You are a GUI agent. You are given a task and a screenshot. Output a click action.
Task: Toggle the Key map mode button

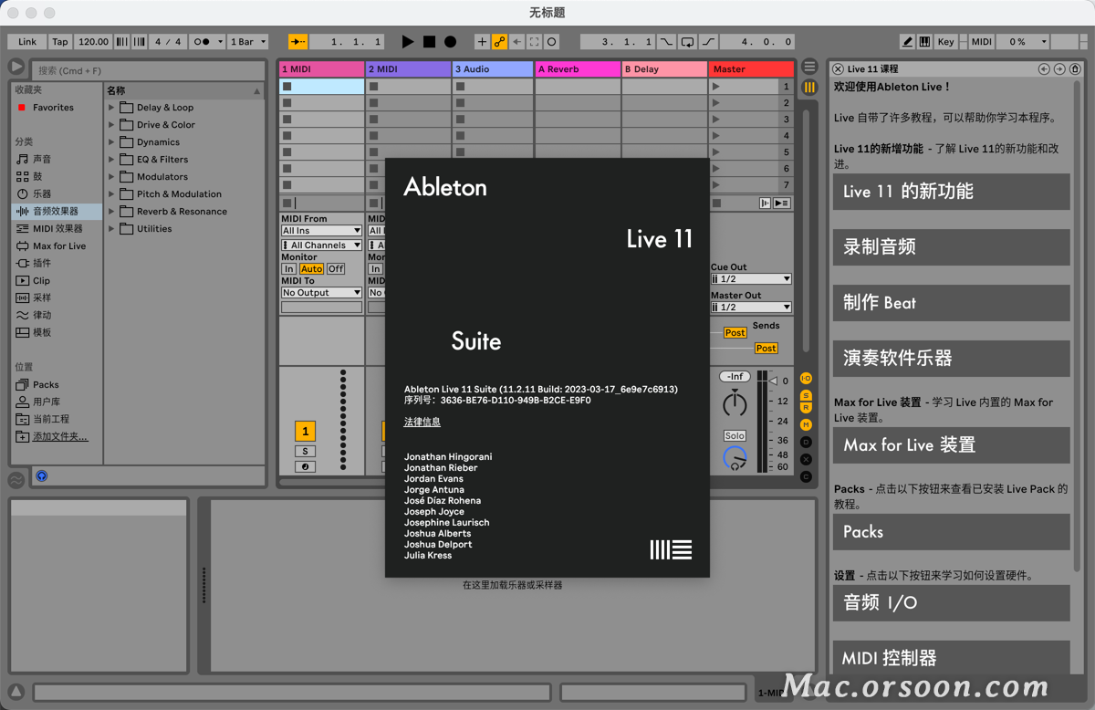click(946, 42)
